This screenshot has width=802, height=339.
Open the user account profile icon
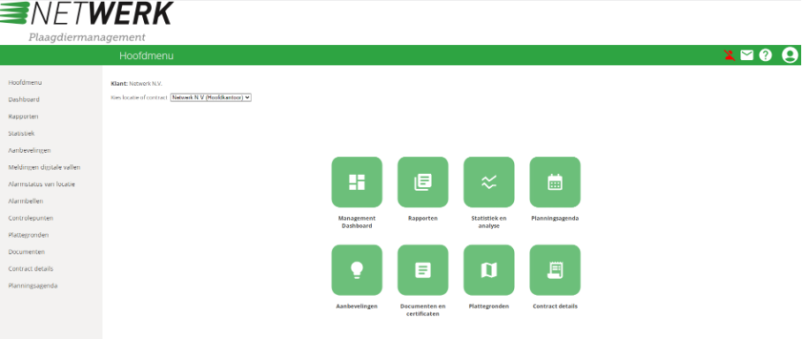pyautogui.click(x=790, y=56)
